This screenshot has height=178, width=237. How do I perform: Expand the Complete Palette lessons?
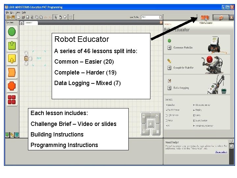point(169,68)
